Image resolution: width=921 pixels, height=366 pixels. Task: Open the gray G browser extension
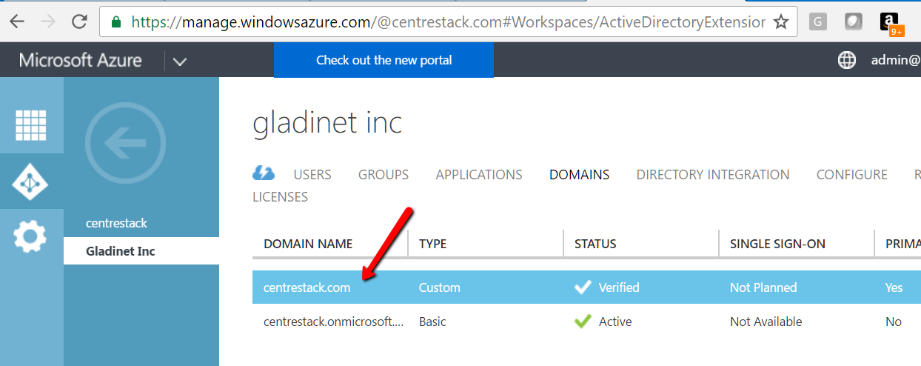817,22
